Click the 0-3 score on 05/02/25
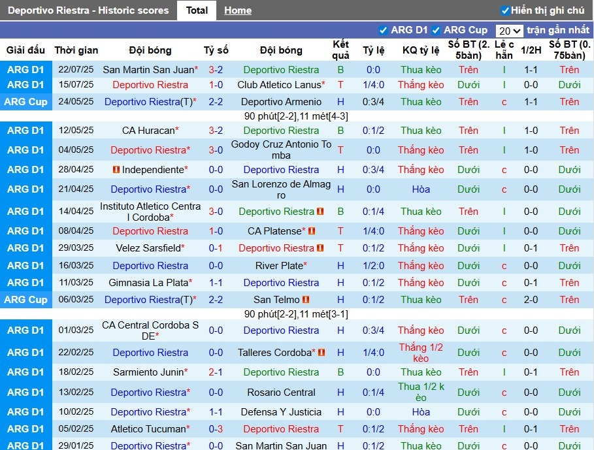594x450 pixels. [216, 429]
